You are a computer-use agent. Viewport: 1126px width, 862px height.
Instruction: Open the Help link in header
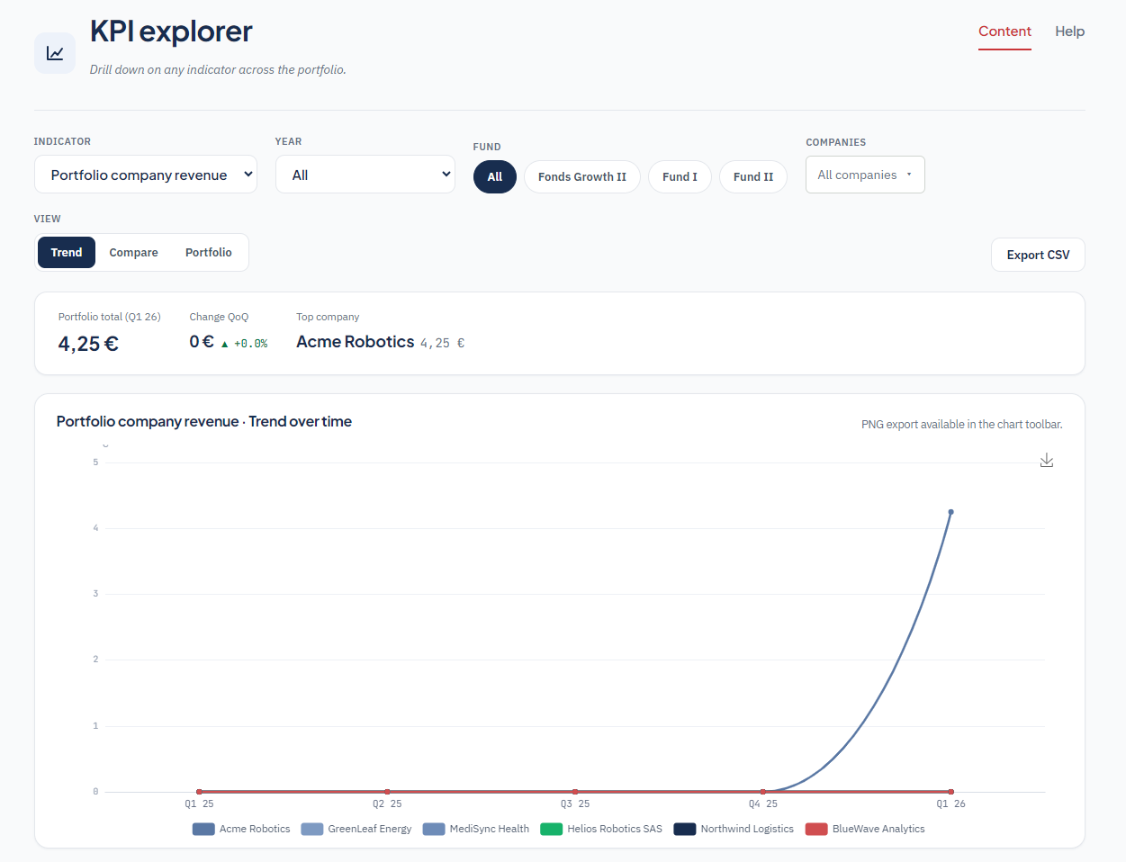[1069, 31]
